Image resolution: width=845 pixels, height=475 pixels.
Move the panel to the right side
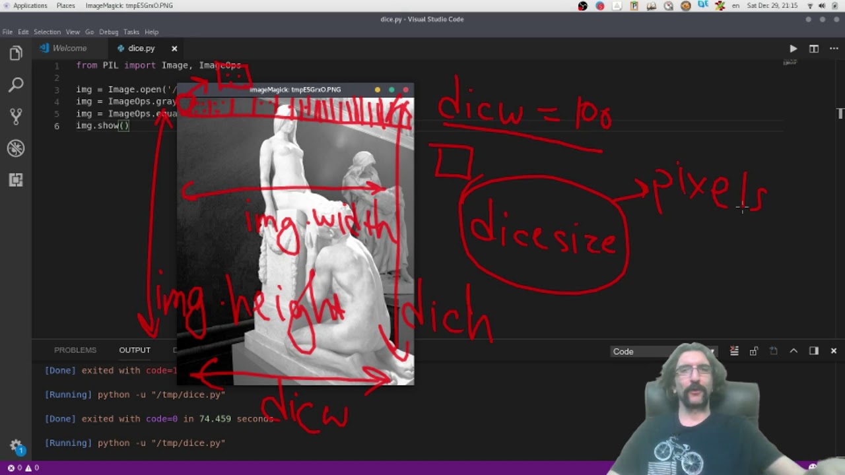pos(814,351)
